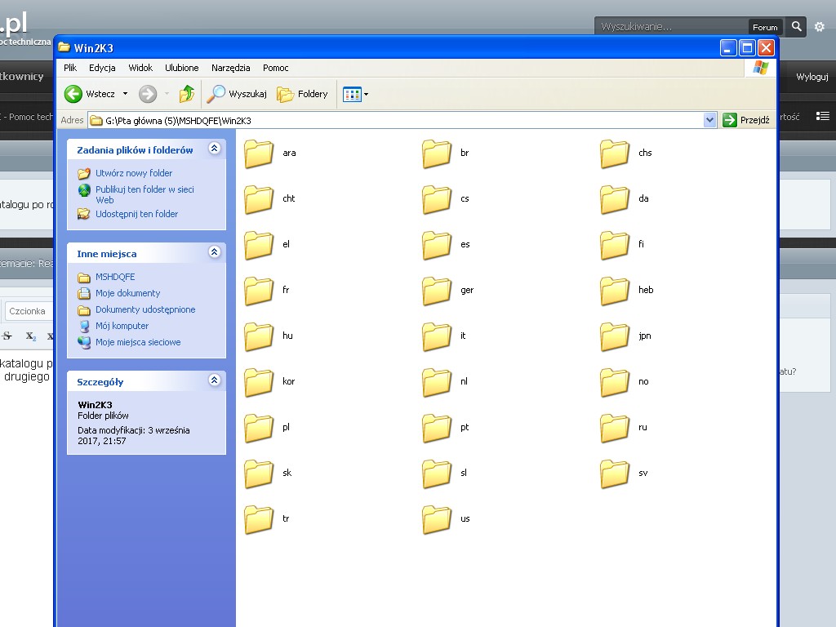Select the kor folder icon

click(259, 383)
